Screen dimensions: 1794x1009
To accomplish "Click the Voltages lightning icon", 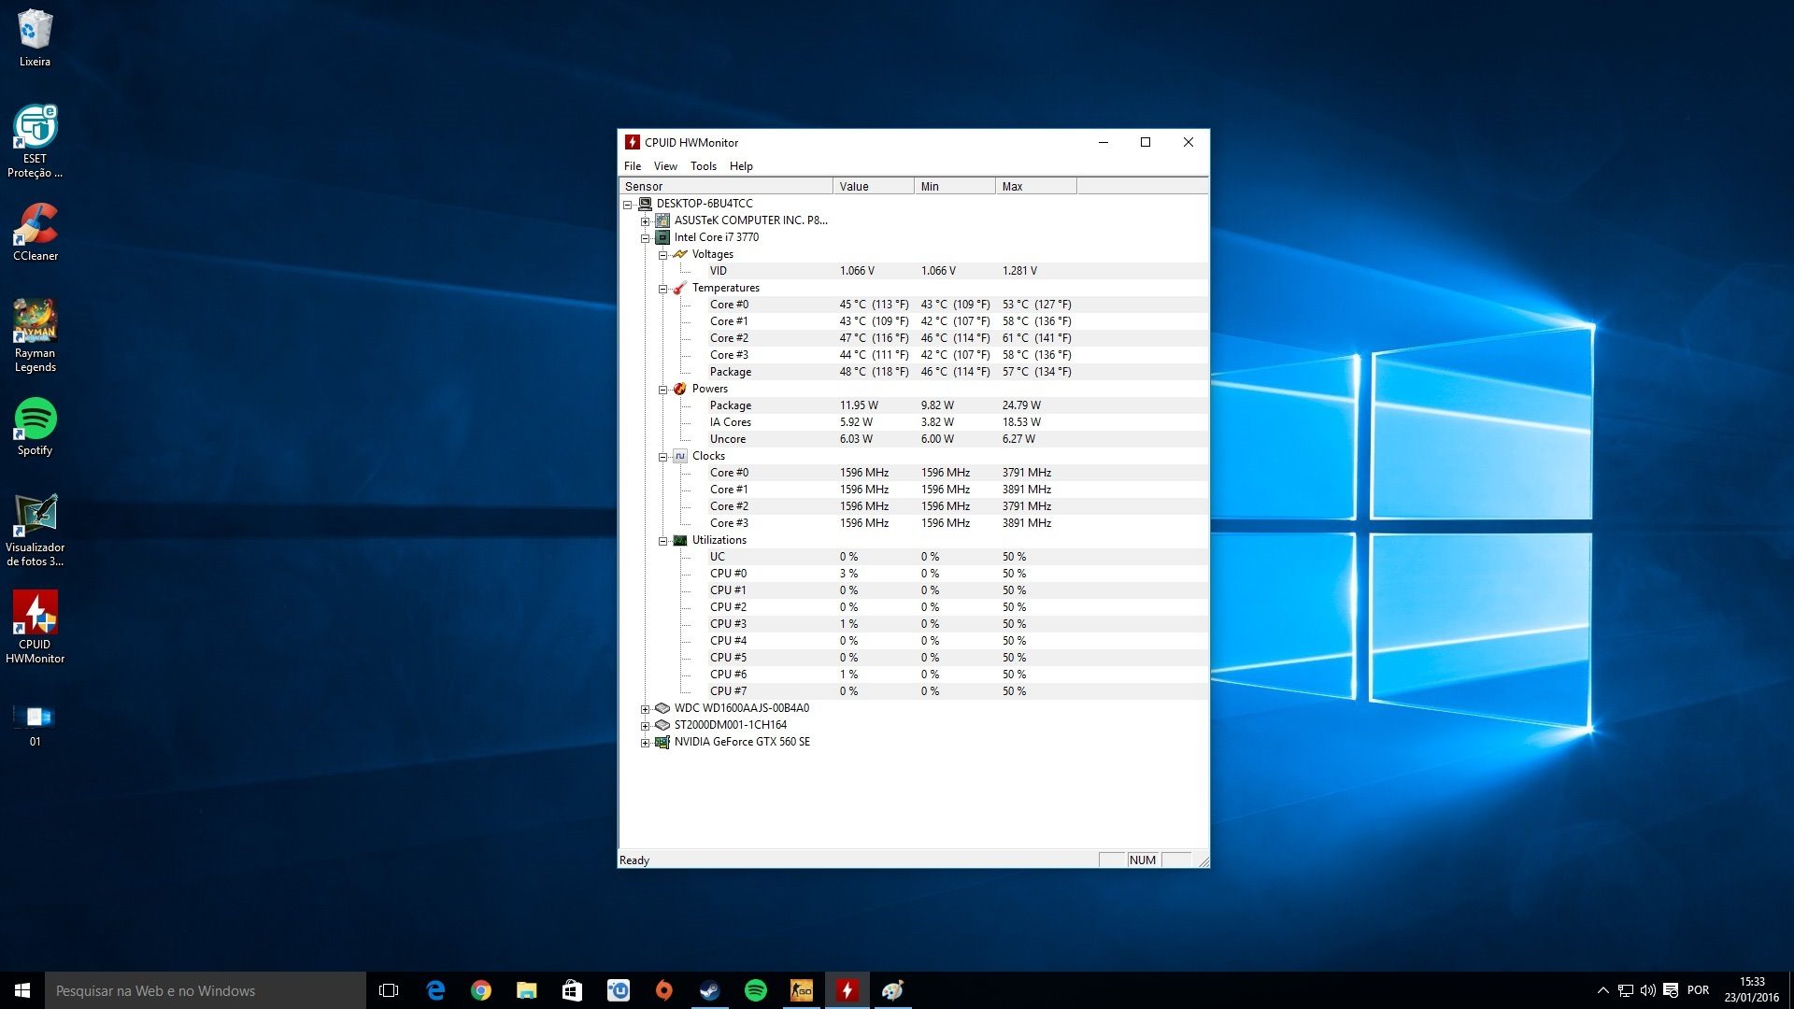I will 680,254.
